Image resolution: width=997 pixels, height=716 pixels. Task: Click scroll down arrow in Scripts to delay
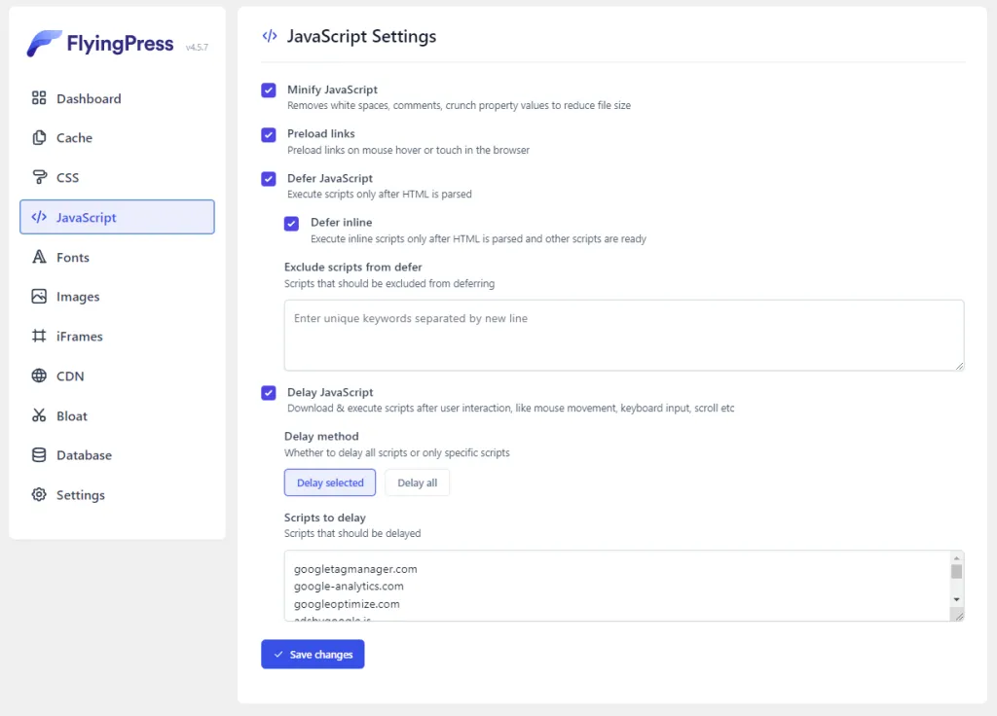click(956, 599)
